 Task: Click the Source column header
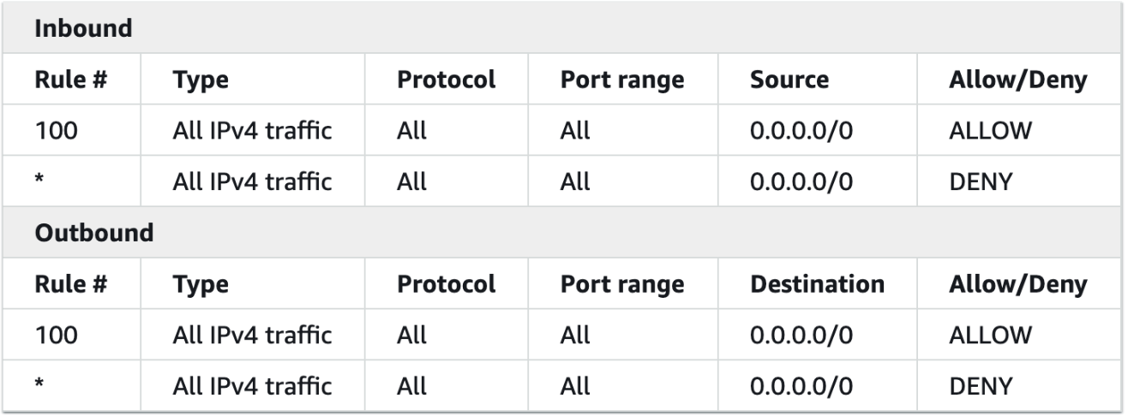[789, 80]
